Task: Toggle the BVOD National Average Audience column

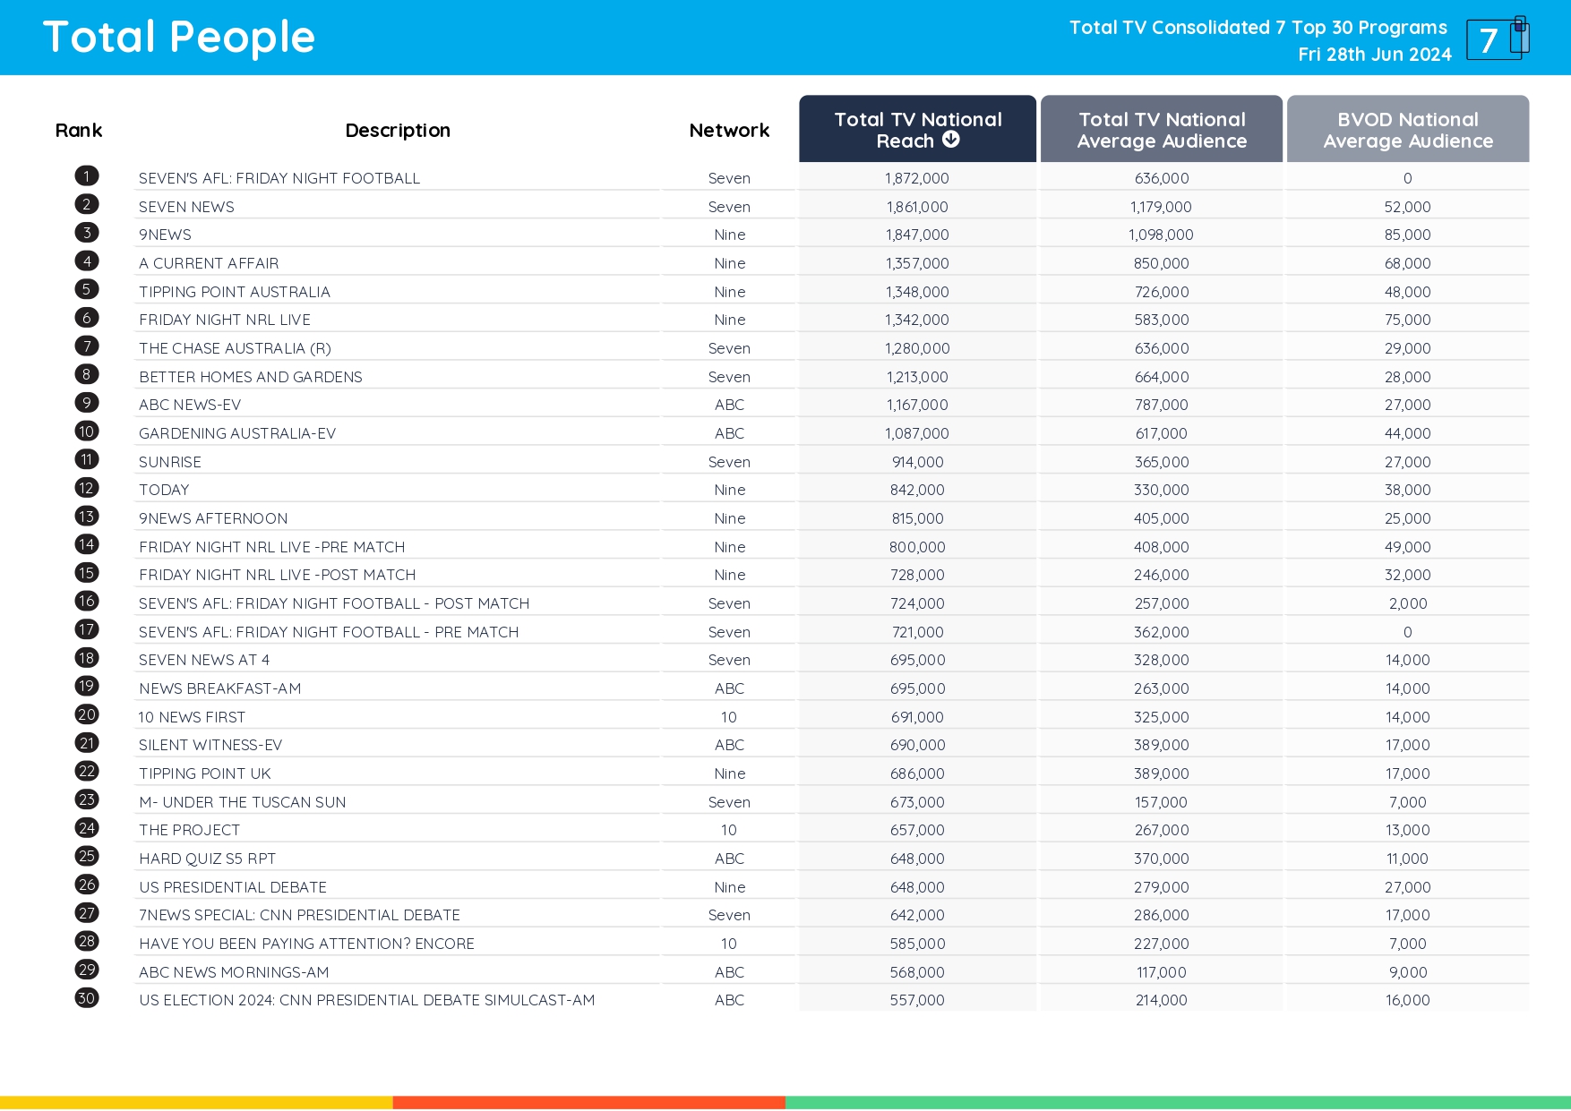Action: (1407, 129)
